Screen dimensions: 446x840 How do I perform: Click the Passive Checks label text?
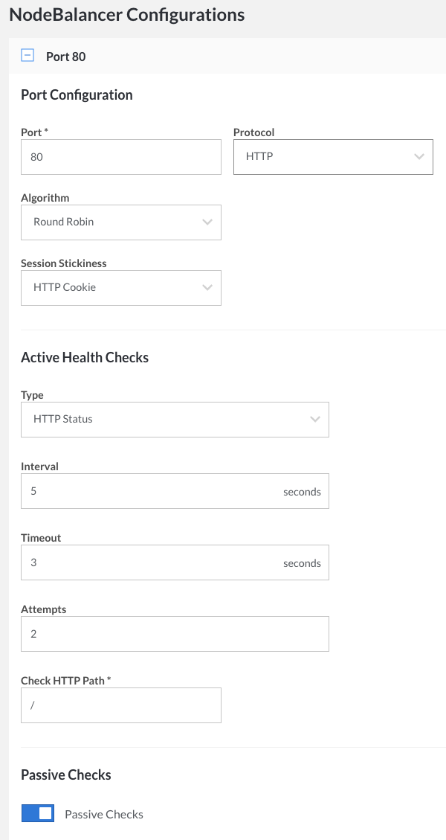(103, 814)
